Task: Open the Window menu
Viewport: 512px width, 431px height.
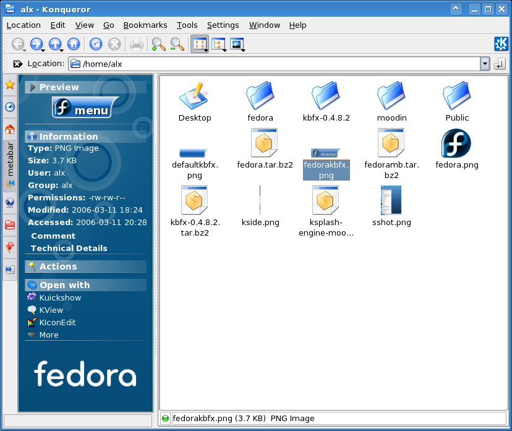Action: [265, 25]
